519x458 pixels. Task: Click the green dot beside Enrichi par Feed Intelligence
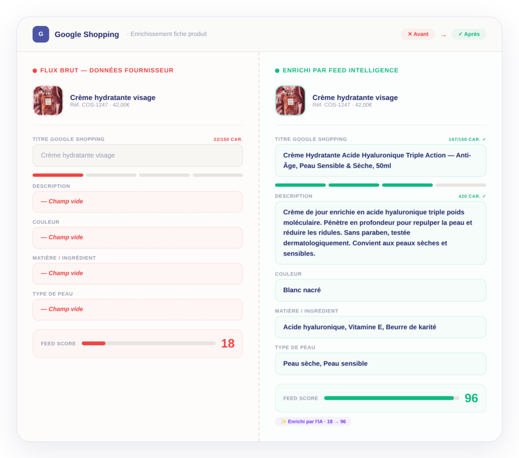pyautogui.click(x=277, y=71)
